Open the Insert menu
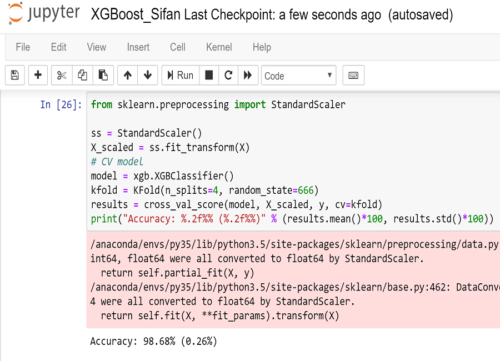Viewport: 500px width, 361px height. click(138, 47)
